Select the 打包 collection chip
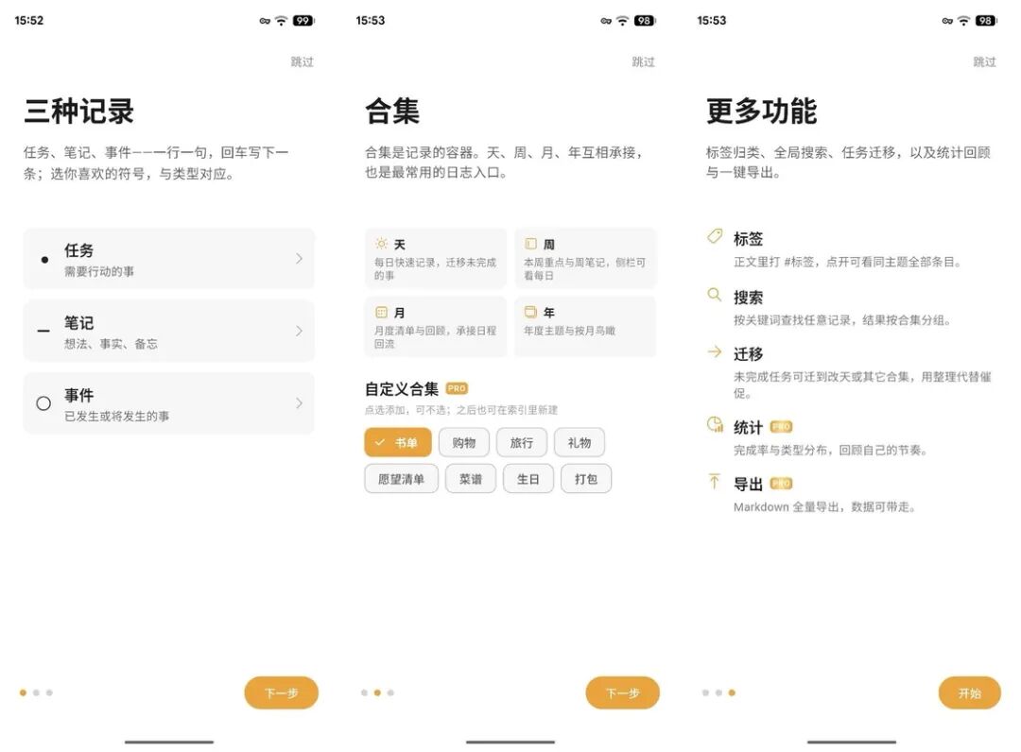 point(586,479)
